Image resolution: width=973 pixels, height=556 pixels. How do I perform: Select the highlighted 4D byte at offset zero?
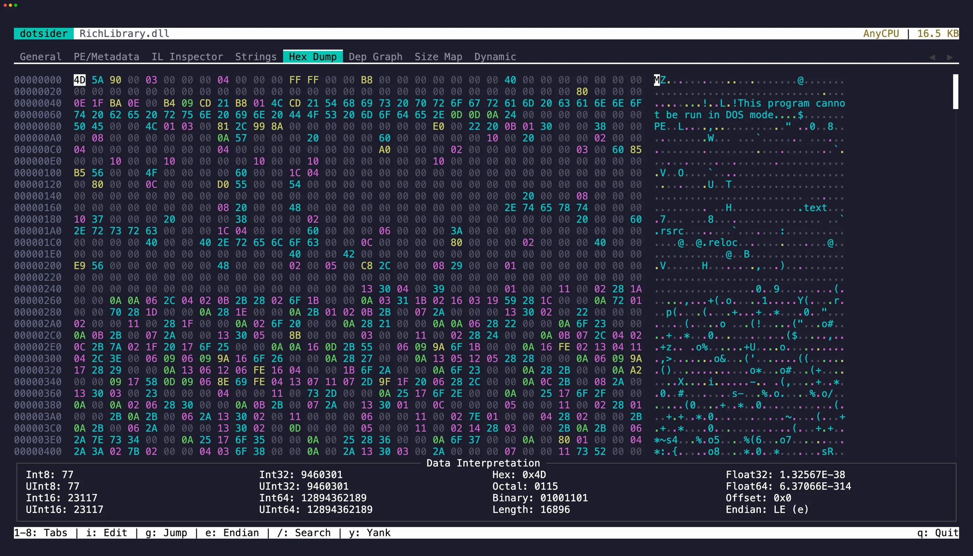point(80,80)
